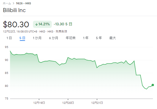Select the 9626 • HKG breadcrumb text

click(x=23, y=3)
